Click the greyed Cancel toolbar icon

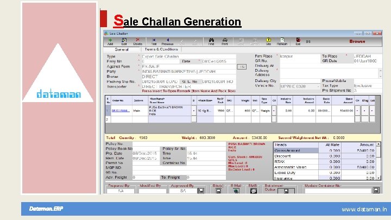coord(255,42)
